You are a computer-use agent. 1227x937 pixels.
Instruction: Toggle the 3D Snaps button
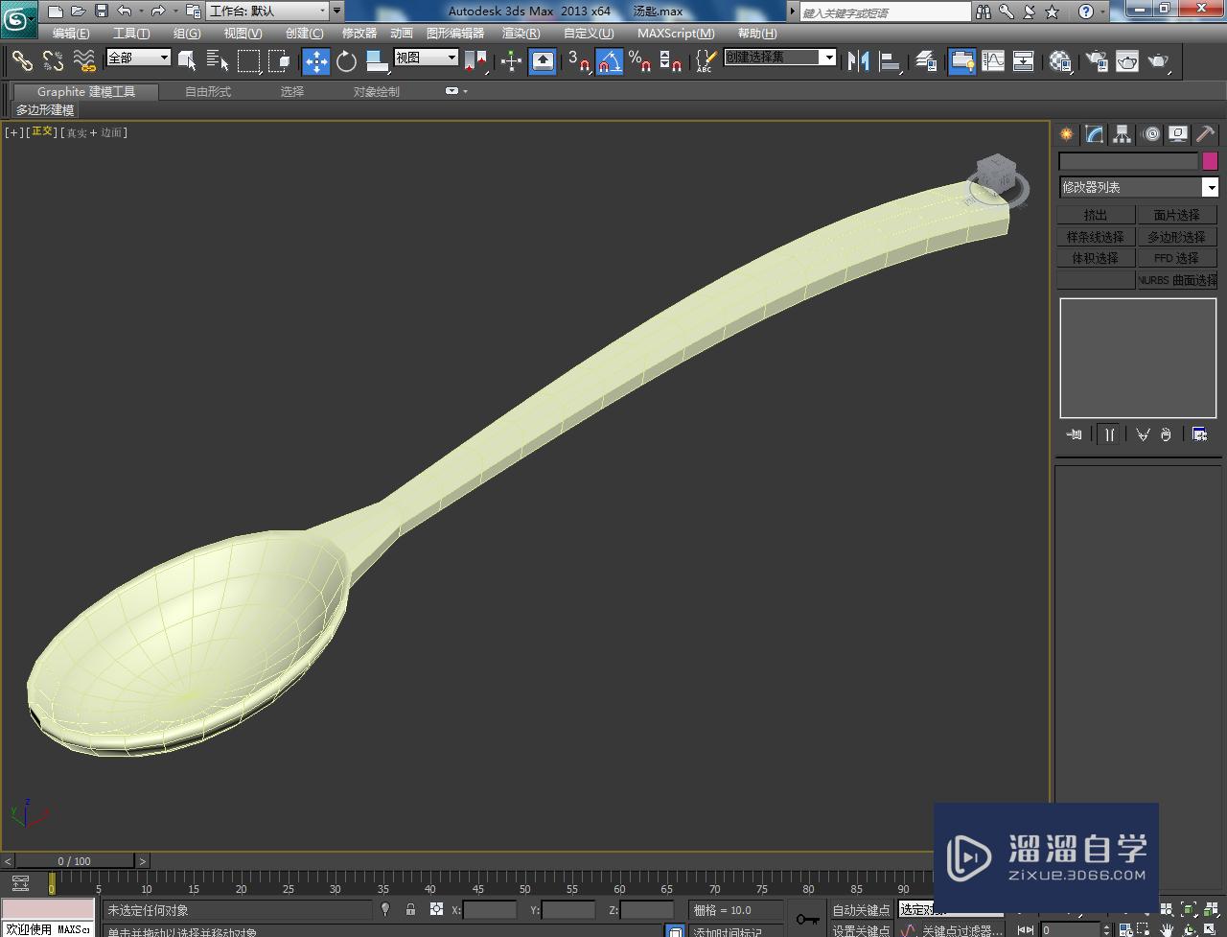[x=578, y=61]
